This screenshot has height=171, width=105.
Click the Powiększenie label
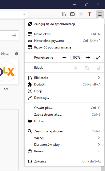coord(44,58)
